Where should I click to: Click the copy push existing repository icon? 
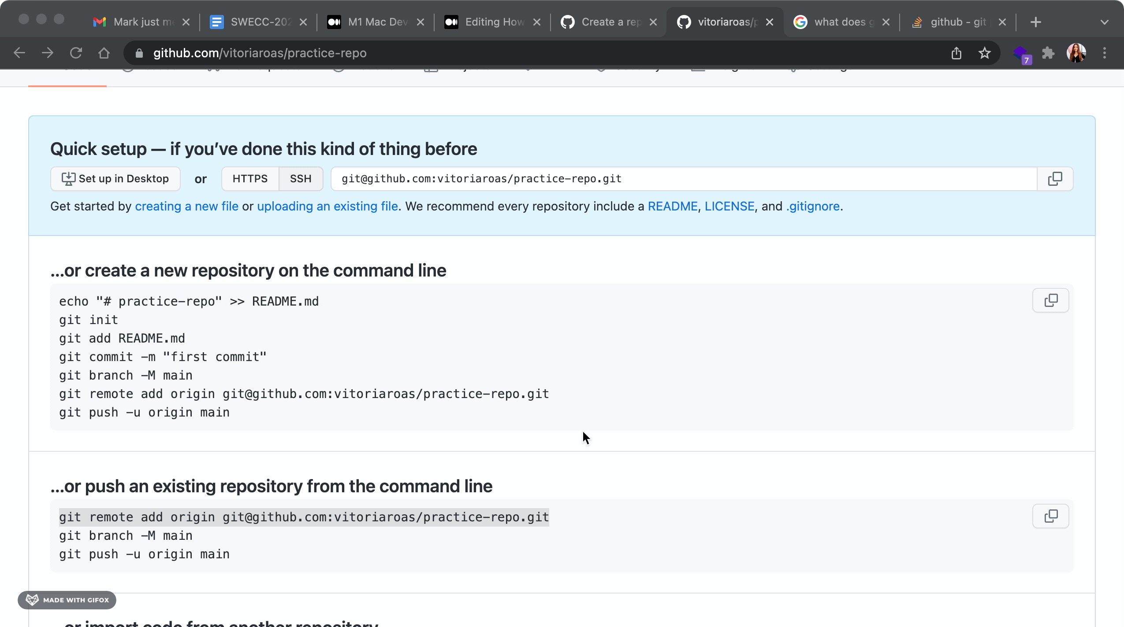[1051, 516]
